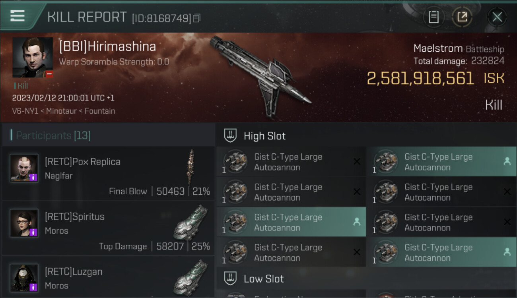Viewport: 517px width, 298px height.
Task: Close the Kill Report window
Action: [x=497, y=17]
